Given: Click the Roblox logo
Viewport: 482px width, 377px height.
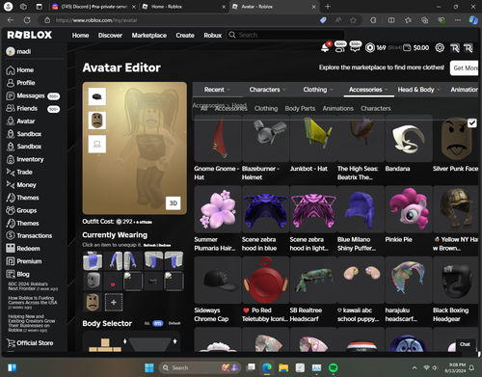Looking at the screenshot, I should pos(29,35).
